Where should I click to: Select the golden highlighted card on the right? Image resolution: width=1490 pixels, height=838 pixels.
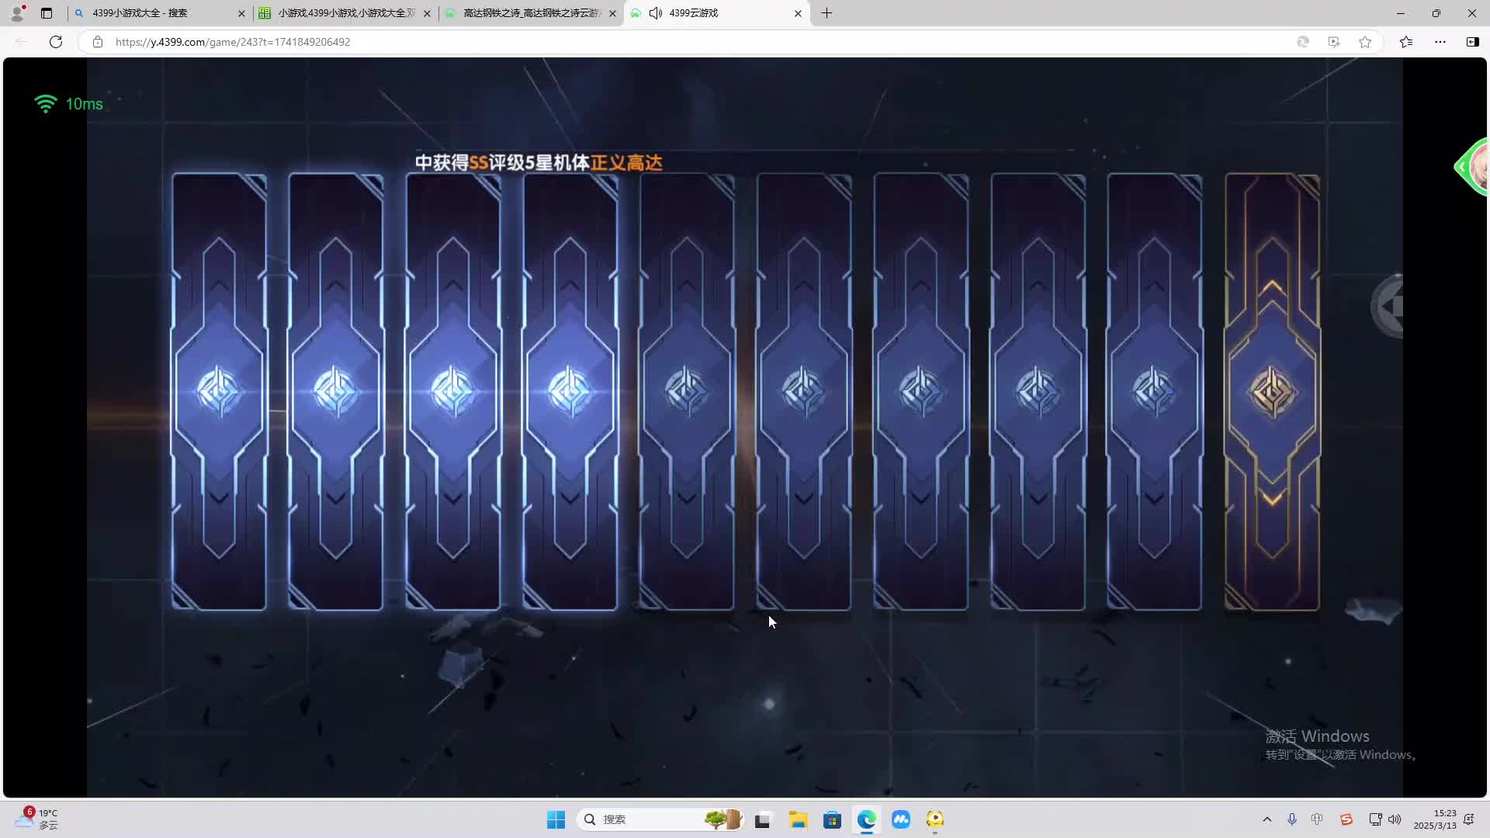[1272, 392]
